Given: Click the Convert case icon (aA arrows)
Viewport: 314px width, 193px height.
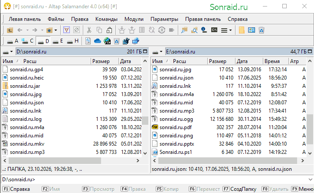Looking at the screenshot, I should (152, 30).
